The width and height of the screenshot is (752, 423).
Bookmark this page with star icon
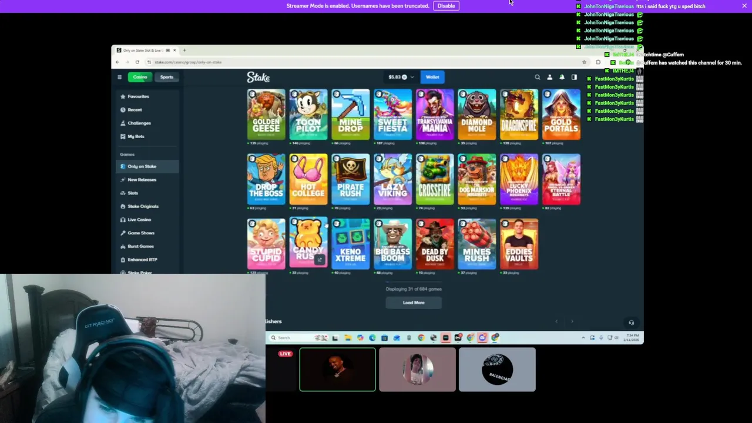pos(584,62)
